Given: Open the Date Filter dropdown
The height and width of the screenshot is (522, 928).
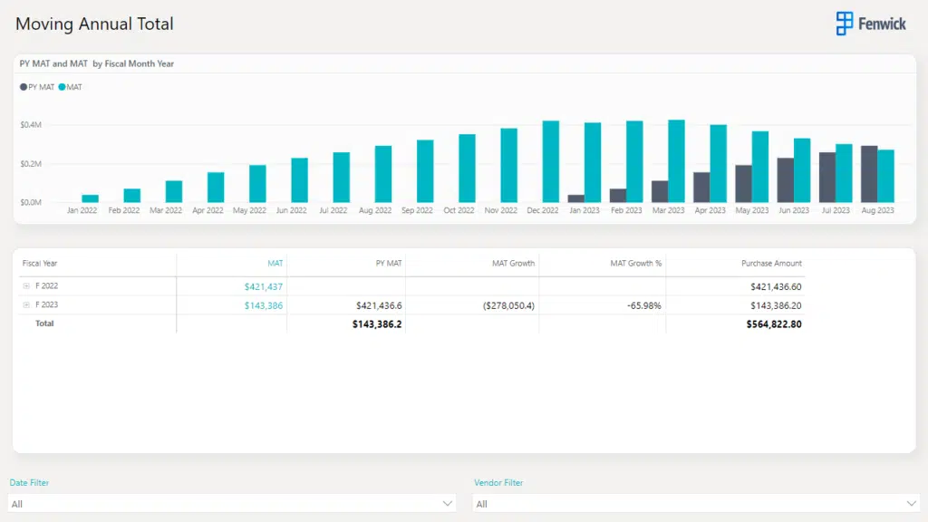Looking at the screenshot, I should 232,503.
